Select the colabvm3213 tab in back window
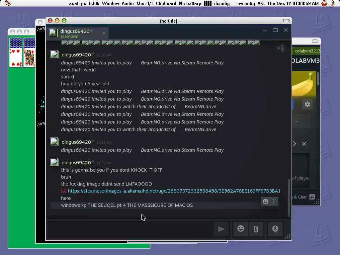Viewport: 340px width, 255px height. coord(307,51)
